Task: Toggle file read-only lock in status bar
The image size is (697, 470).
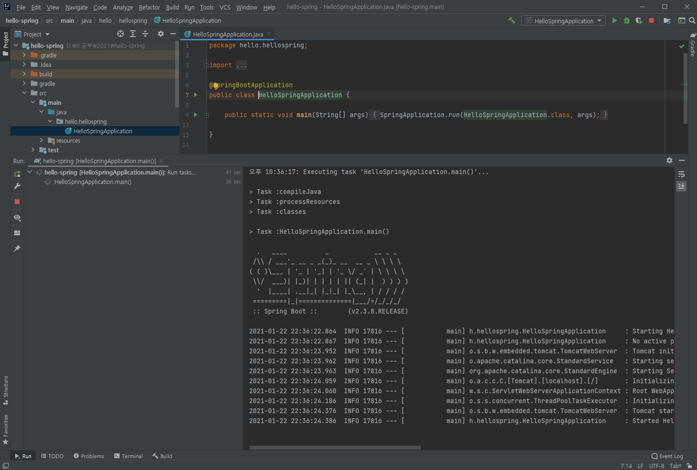Action: pos(689,466)
